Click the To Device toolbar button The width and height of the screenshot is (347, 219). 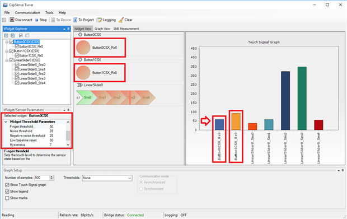click(61, 20)
